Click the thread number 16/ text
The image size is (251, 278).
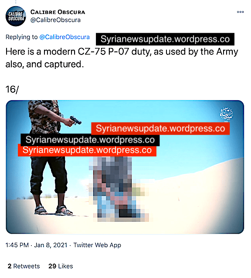(12, 89)
